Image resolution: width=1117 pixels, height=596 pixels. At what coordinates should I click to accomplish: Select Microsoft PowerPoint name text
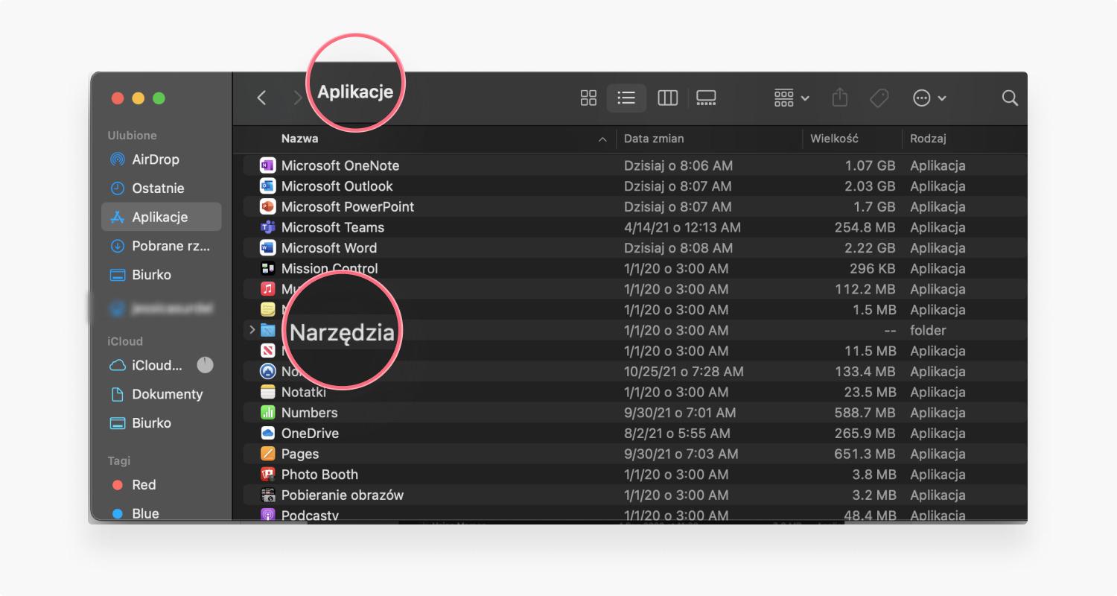tap(348, 206)
